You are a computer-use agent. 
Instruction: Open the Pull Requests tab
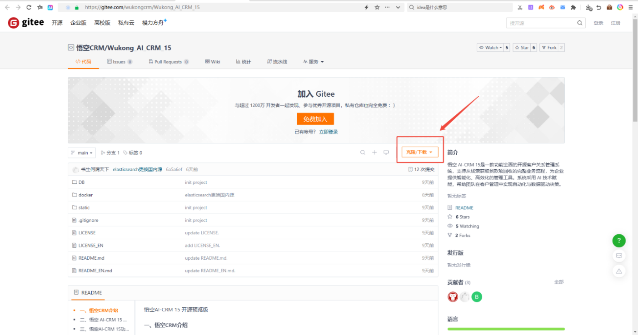tap(168, 62)
